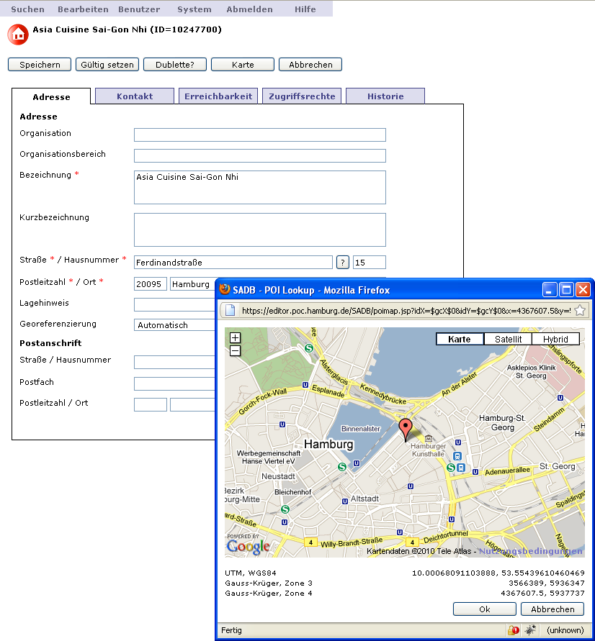Click the U-Bahn icon left of Esplanade
Image resolution: width=595 pixels, height=641 pixels.
[305, 385]
